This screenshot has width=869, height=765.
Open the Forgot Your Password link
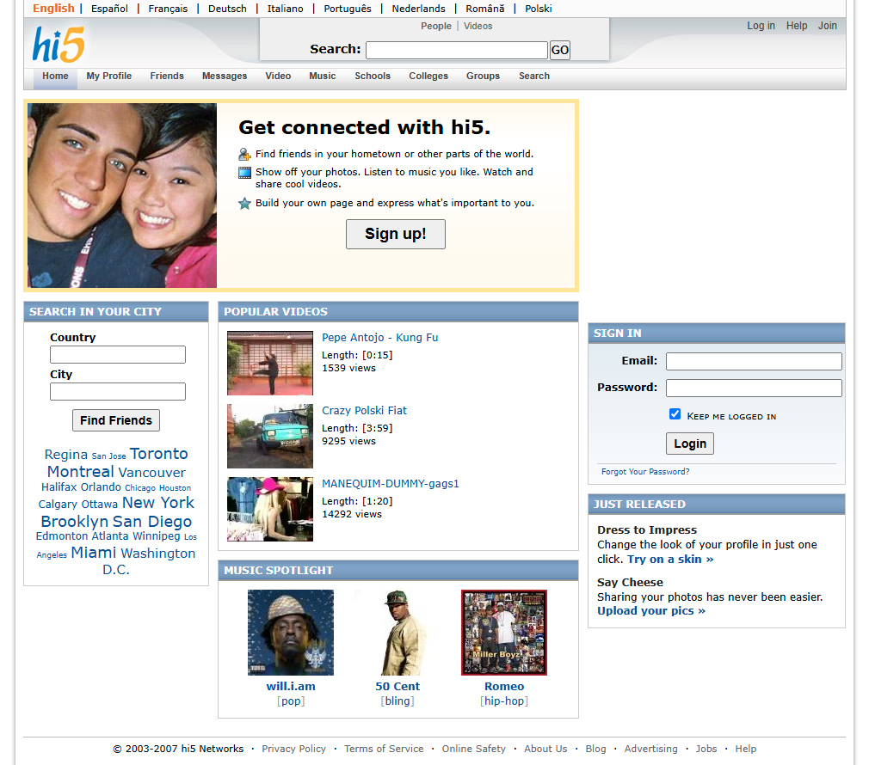645,472
